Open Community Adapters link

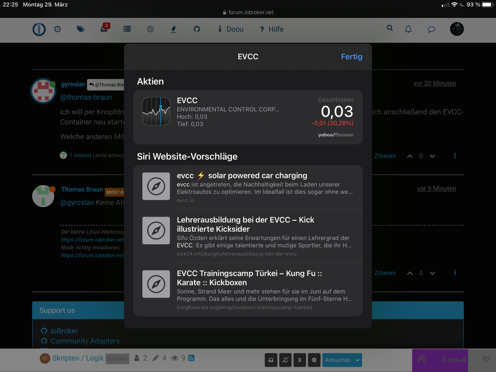pyautogui.click(x=85, y=341)
